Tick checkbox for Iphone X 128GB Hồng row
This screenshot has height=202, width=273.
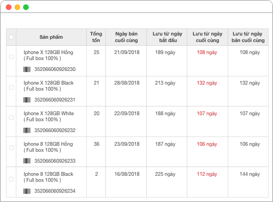click(11, 57)
